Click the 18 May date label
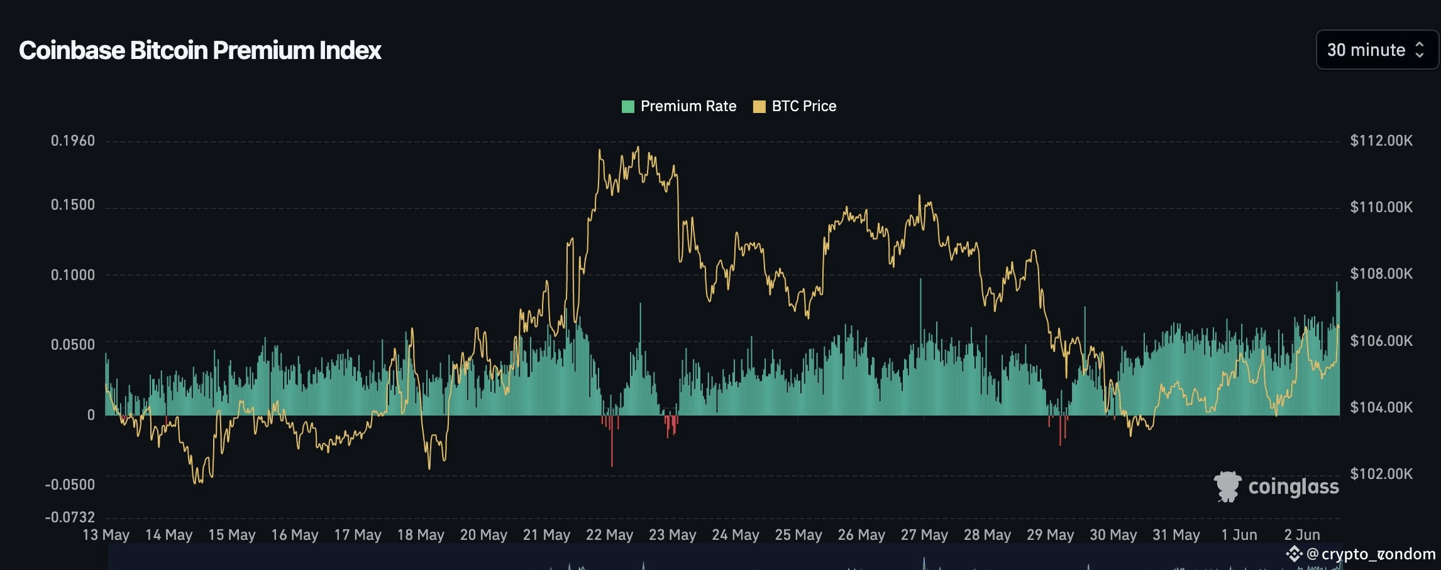This screenshot has height=570, width=1441. point(421,535)
